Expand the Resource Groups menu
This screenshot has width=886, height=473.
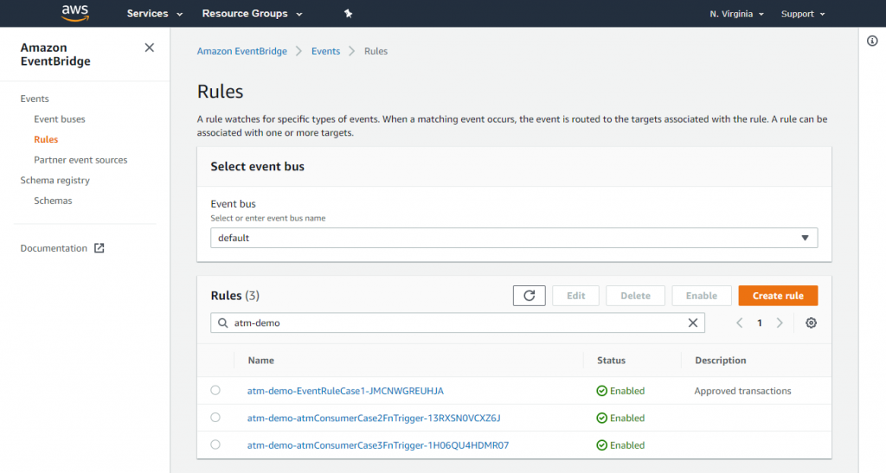(x=252, y=14)
